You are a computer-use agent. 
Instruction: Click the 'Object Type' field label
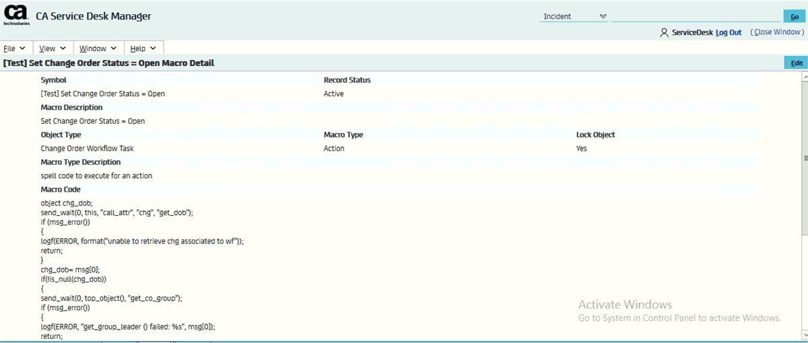(x=61, y=135)
